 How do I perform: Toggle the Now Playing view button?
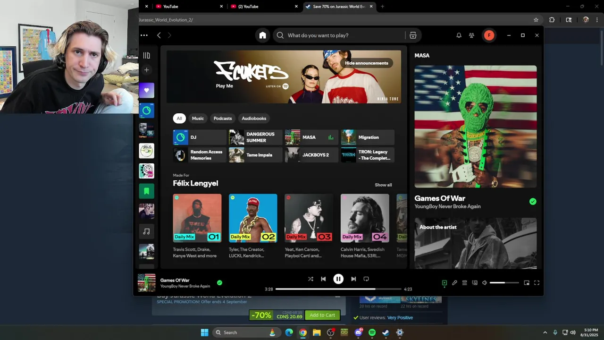point(444,283)
